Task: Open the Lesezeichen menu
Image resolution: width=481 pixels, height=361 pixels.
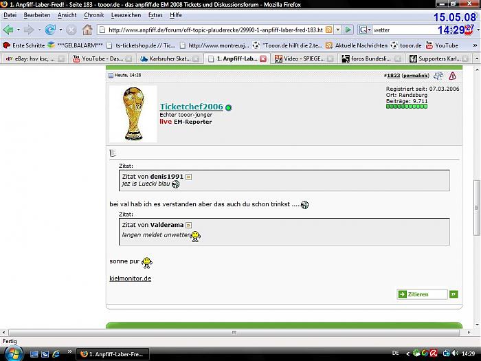Action: pos(126,14)
